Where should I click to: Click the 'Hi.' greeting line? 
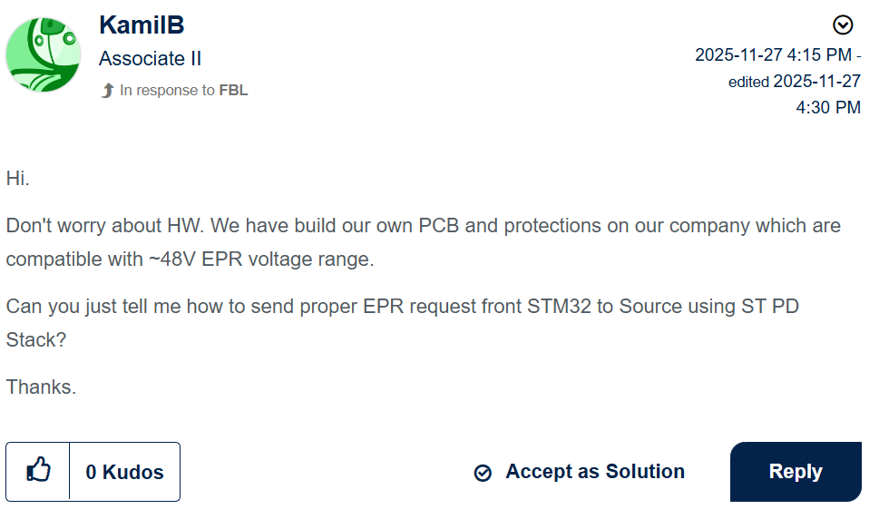[18, 179]
